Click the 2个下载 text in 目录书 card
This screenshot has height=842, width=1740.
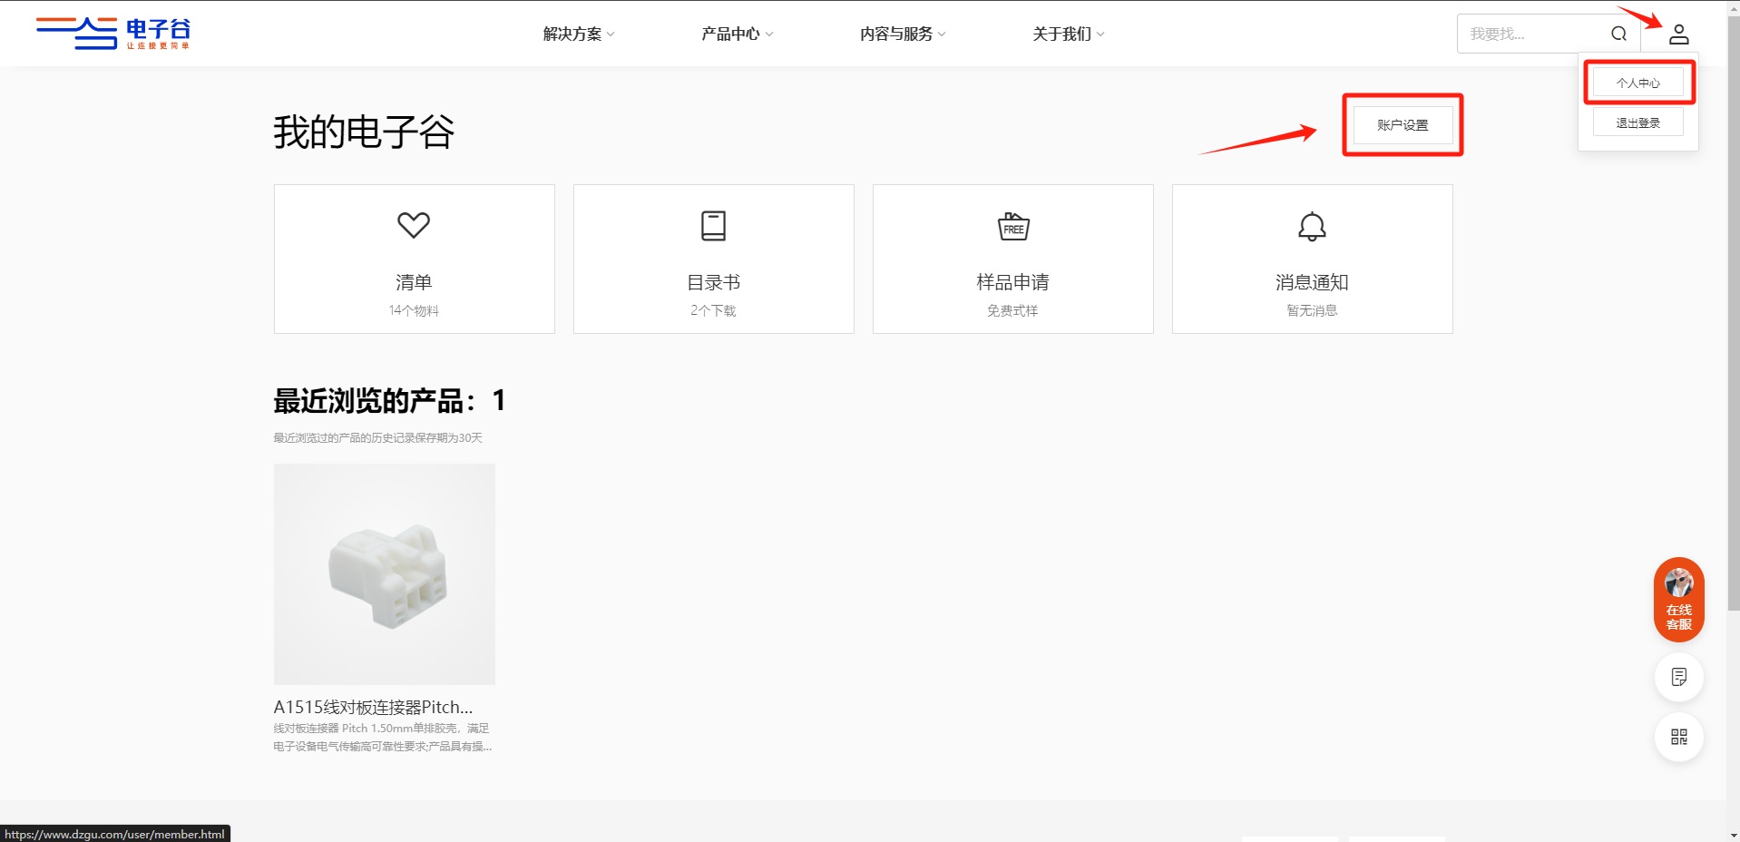point(713,310)
